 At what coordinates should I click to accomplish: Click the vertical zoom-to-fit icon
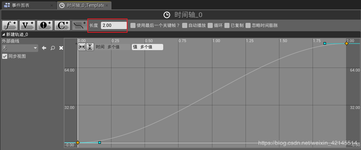90,47
